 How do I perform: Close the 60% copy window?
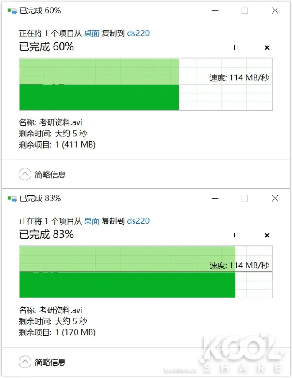(275, 11)
